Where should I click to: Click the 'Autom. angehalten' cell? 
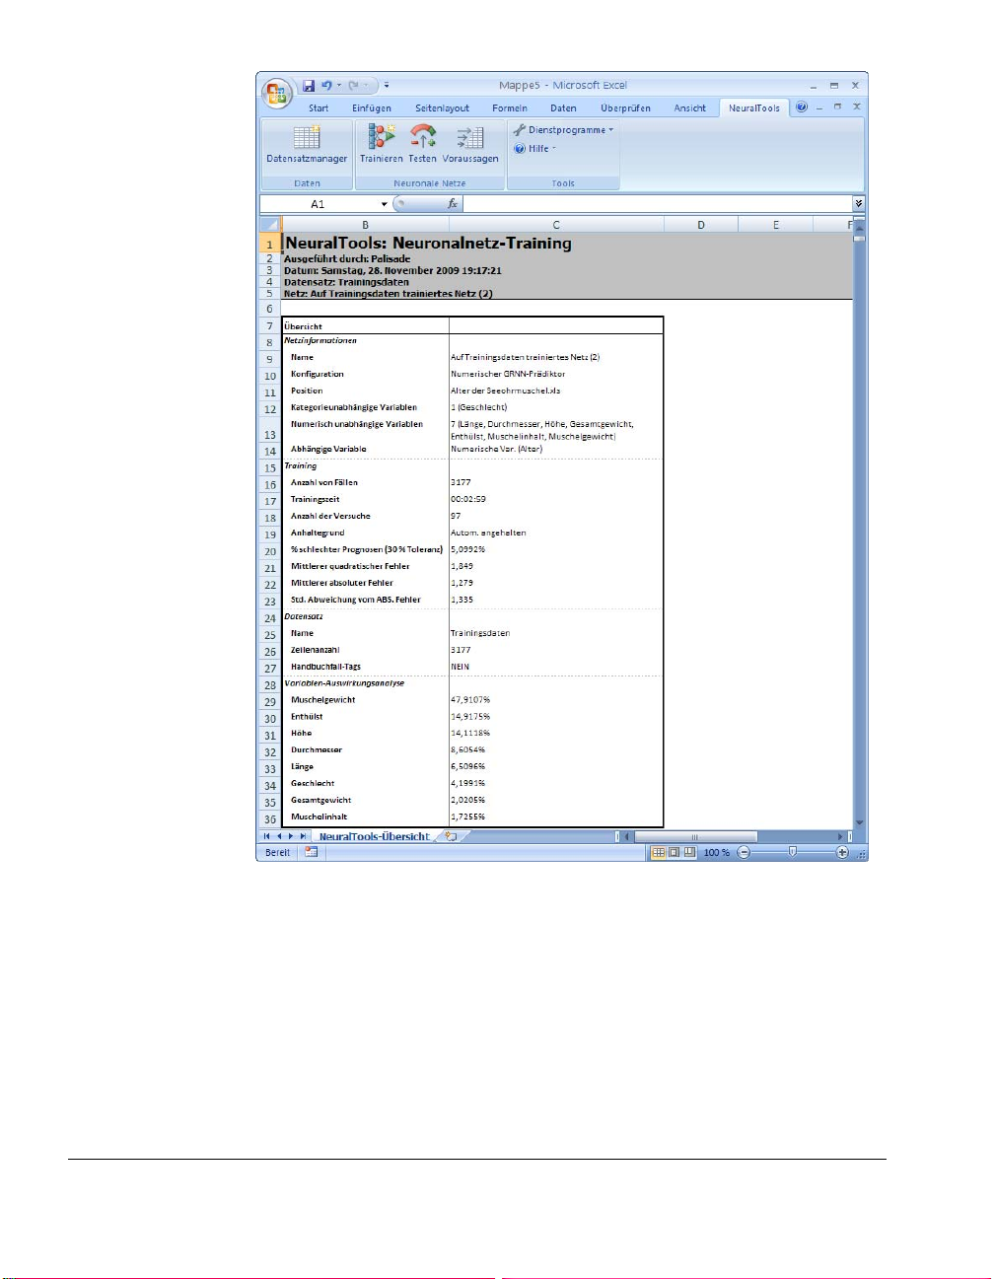coord(488,533)
